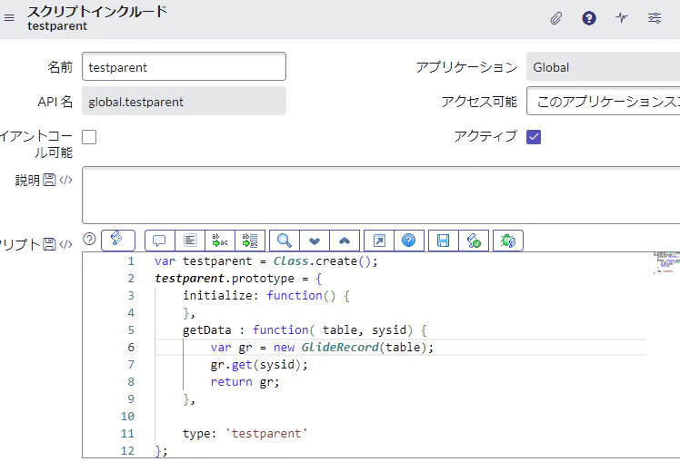
Task: Click inside the 説明 text area
Action: point(381,195)
